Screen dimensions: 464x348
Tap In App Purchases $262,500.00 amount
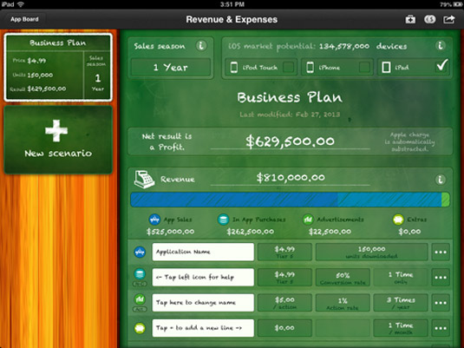[x=251, y=232]
